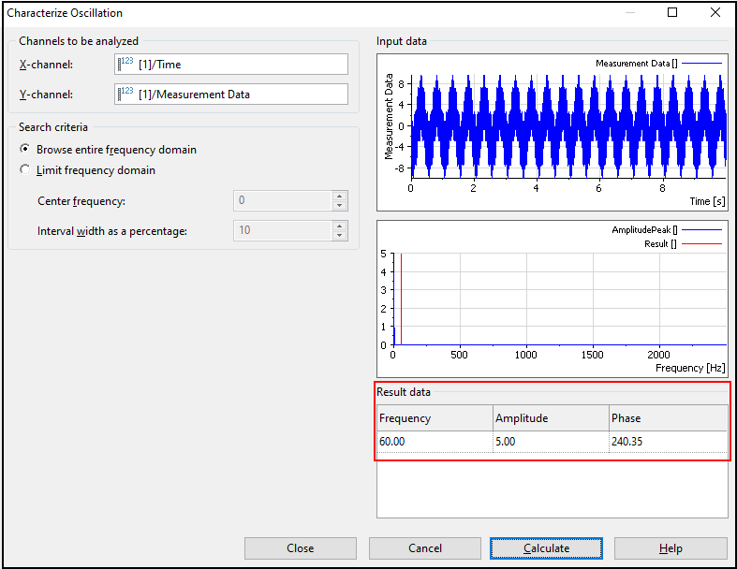The height and width of the screenshot is (569, 737).
Task: Decrease Center frequency with down arrow
Action: (x=339, y=206)
